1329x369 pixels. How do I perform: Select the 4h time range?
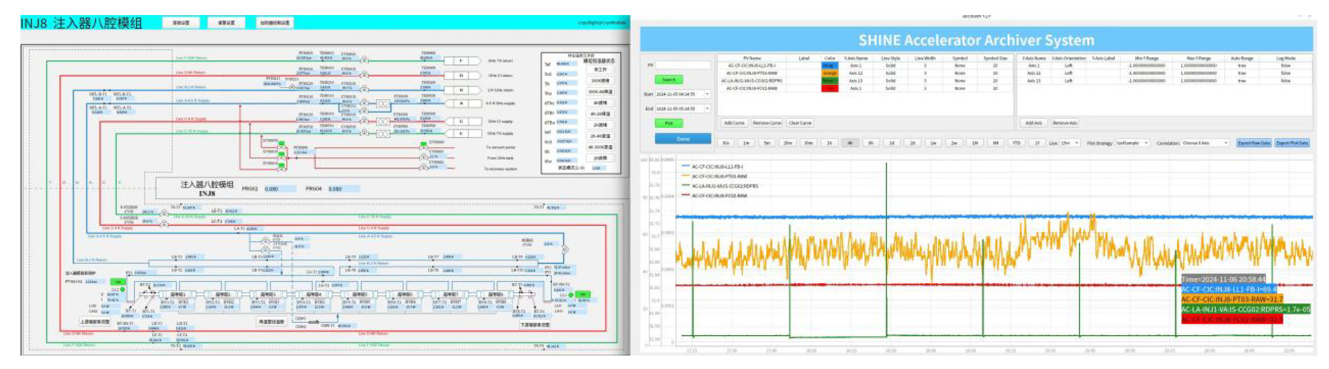[x=850, y=143]
